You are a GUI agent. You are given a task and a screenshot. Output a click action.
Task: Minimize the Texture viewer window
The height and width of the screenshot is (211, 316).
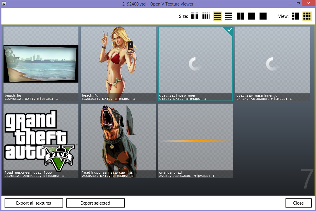290,4
